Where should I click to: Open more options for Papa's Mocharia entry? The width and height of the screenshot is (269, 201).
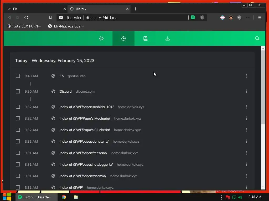coord(246,118)
